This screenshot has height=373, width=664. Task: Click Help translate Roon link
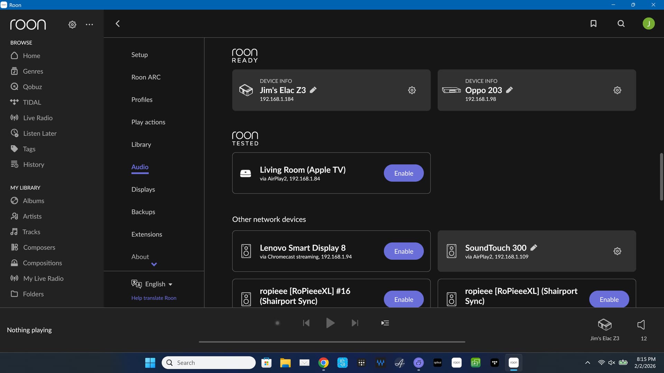154,298
